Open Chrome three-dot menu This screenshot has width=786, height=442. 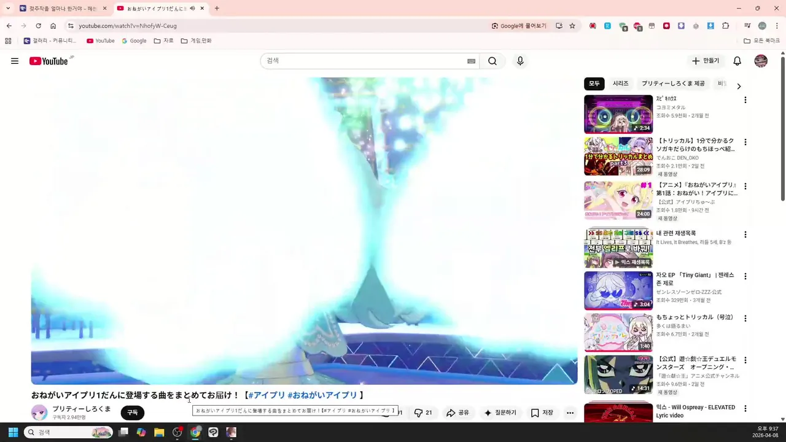pyautogui.click(x=776, y=26)
